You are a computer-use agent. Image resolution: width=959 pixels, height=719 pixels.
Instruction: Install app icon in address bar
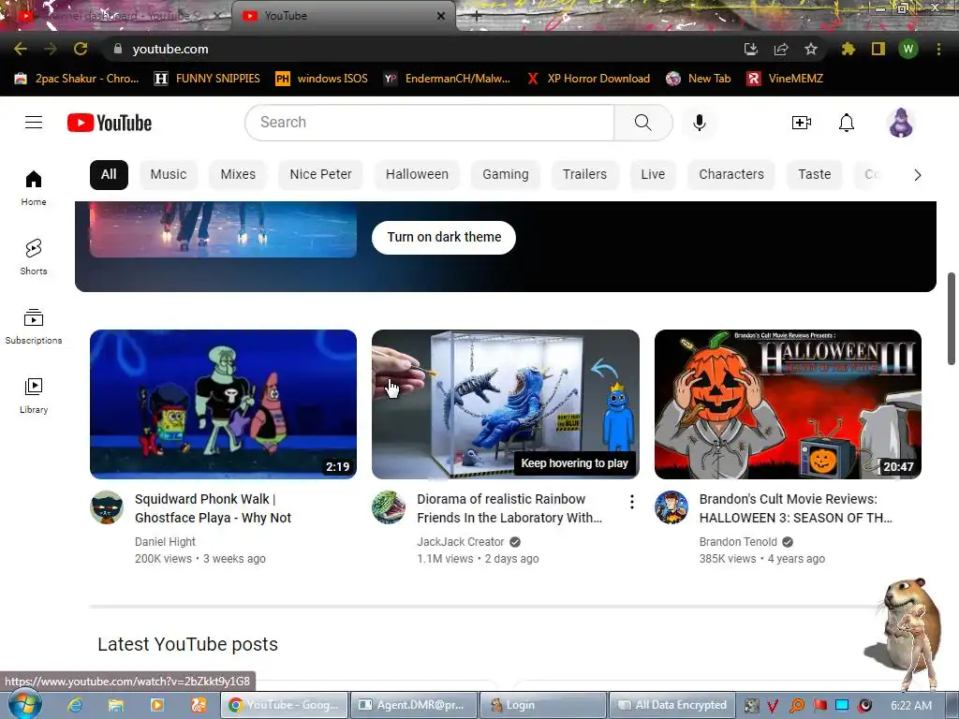point(750,49)
